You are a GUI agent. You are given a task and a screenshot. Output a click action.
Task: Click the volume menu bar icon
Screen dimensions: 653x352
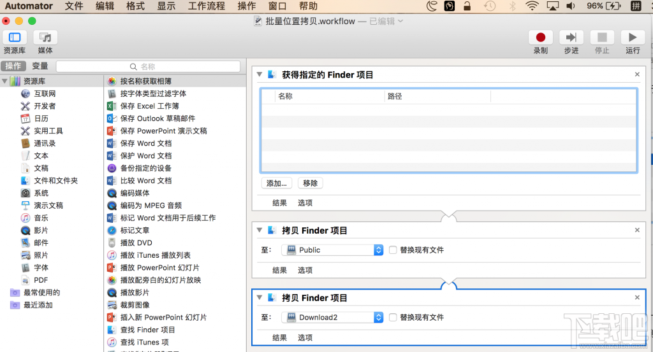pyautogui.click(x=571, y=6)
